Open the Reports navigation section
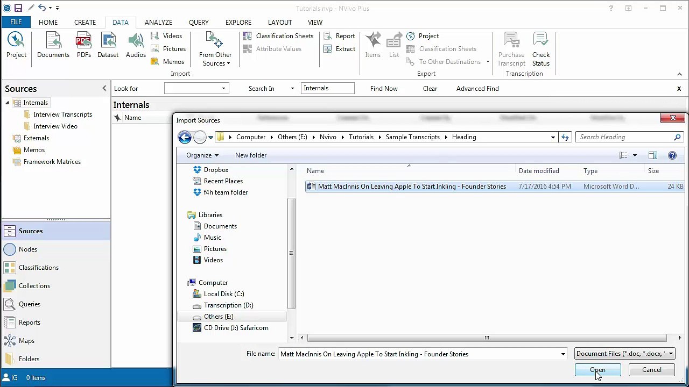 (55, 322)
